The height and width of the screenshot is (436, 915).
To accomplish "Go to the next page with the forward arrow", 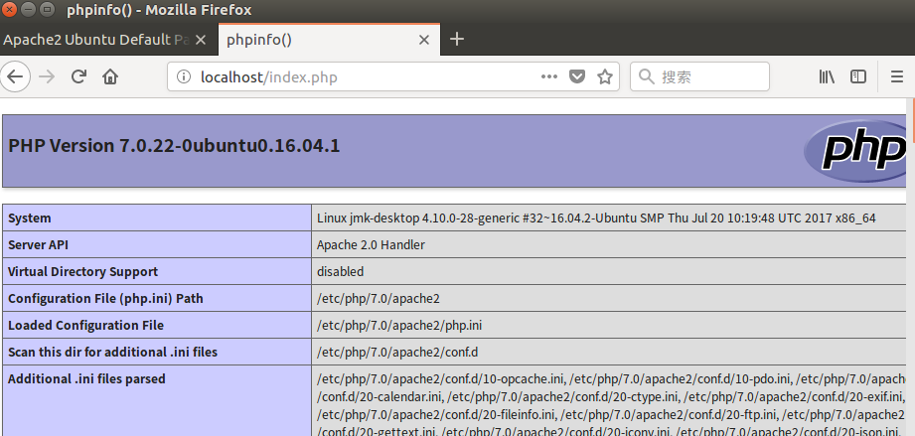I will point(47,76).
